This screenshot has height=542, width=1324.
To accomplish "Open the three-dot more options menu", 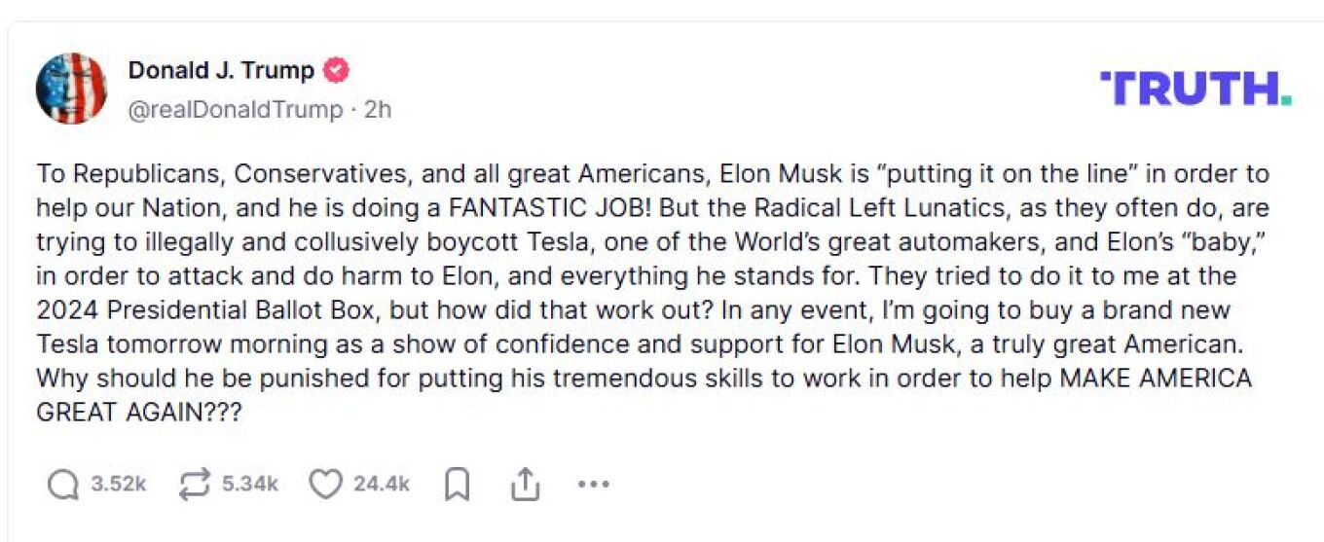I will click(x=593, y=484).
